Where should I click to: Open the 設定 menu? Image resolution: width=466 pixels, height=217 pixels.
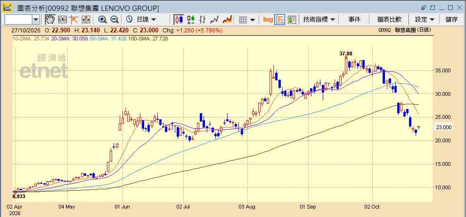point(425,20)
